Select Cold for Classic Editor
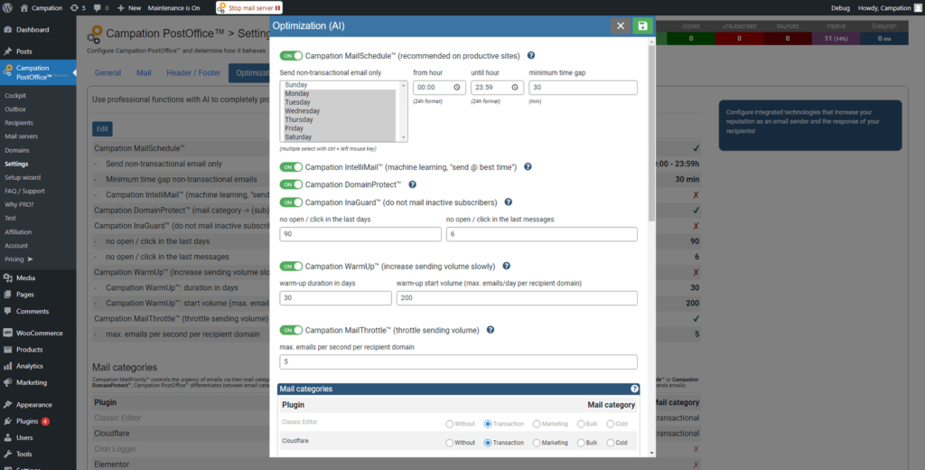Image resolution: width=925 pixels, height=470 pixels. pos(610,424)
